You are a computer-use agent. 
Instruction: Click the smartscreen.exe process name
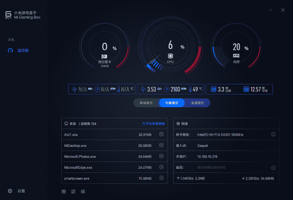coord(77,179)
